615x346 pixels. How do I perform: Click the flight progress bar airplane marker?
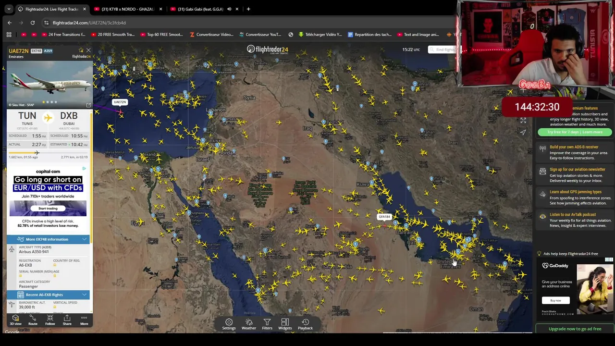[37, 153]
